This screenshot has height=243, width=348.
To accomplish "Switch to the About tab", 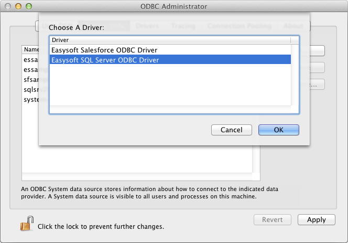I will point(293,26).
